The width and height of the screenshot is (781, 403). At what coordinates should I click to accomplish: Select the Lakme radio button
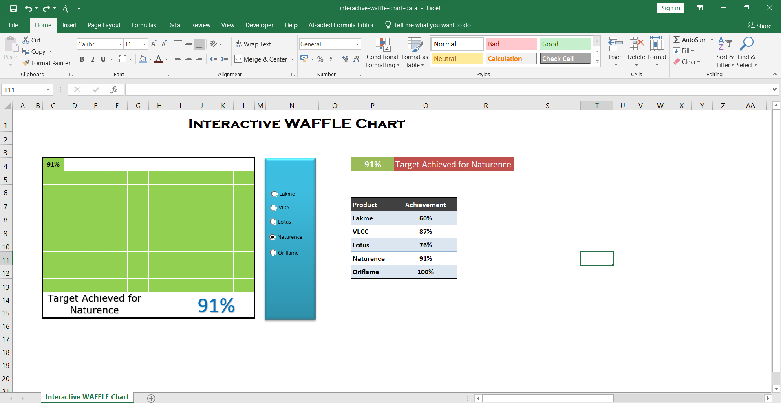coord(275,194)
